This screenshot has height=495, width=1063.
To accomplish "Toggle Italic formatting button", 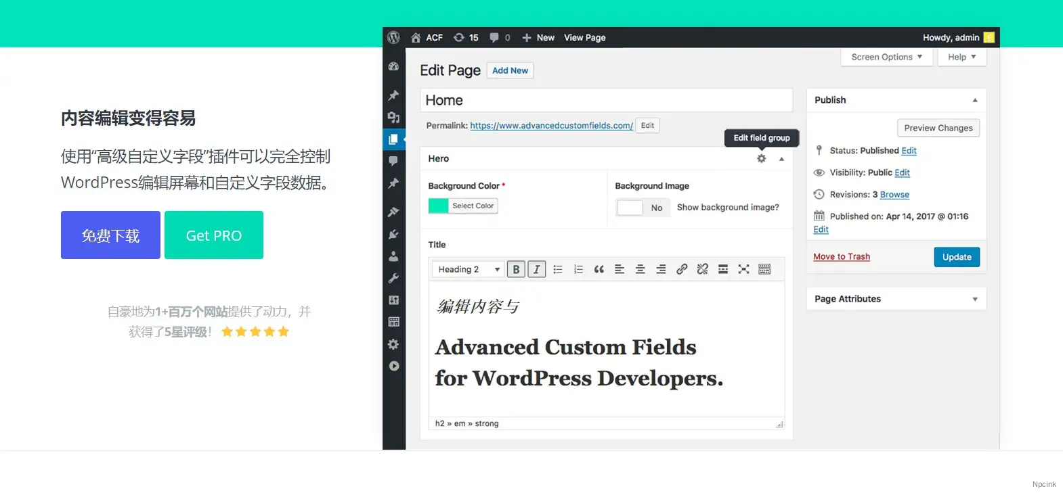I will [x=537, y=269].
